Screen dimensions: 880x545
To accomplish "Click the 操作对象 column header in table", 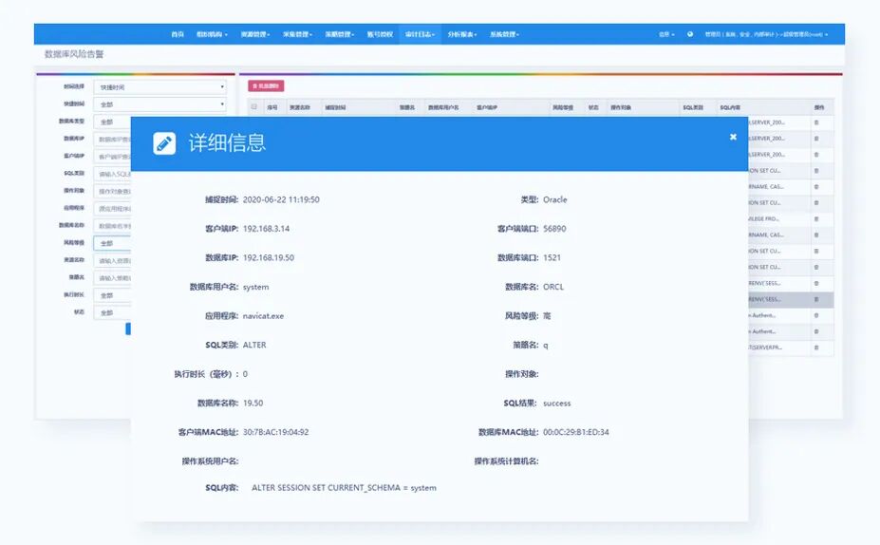I will click(621, 107).
